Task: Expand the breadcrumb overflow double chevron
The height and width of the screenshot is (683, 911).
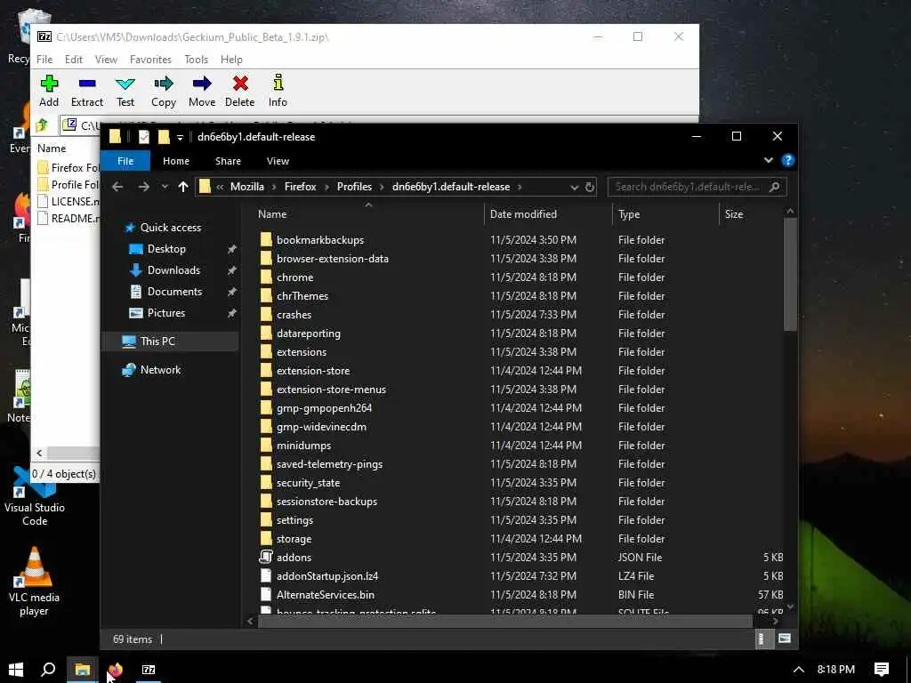Action: pyautogui.click(x=220, y=187)
